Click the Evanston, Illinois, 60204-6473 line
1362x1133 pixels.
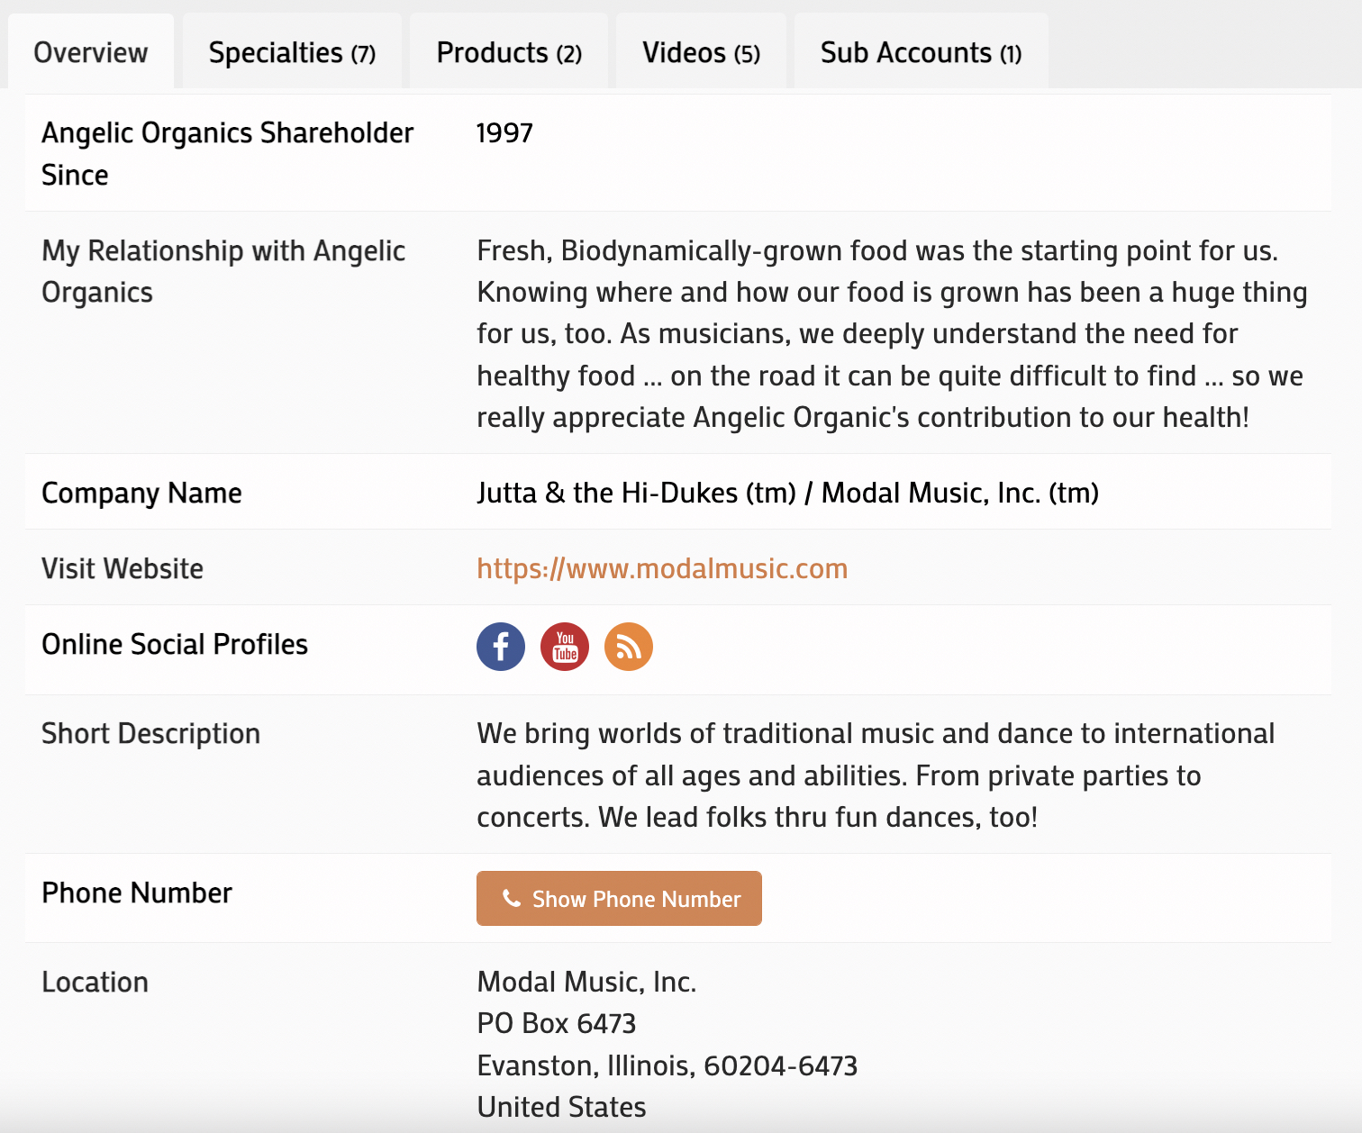tap(667, 1065)
